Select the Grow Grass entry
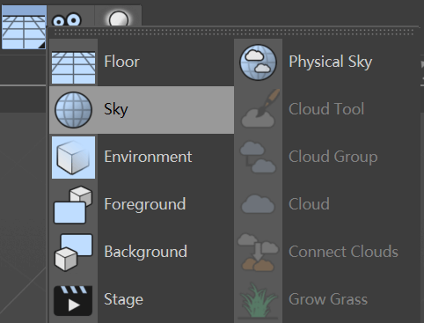This screenshot has width=424, height=323. click(x=327, y=300)
